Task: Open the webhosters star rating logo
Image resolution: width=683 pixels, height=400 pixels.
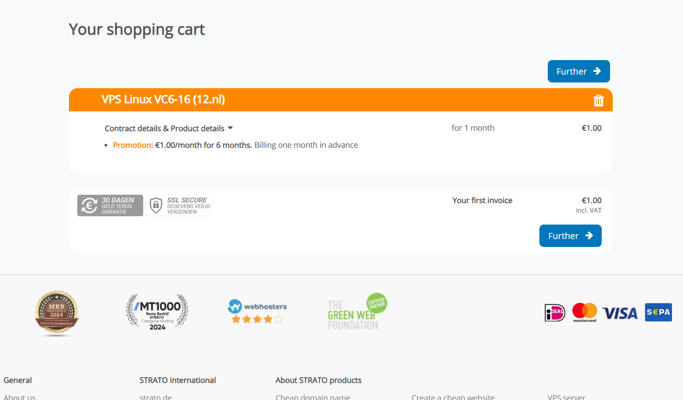Action: (x=257, y=311)
